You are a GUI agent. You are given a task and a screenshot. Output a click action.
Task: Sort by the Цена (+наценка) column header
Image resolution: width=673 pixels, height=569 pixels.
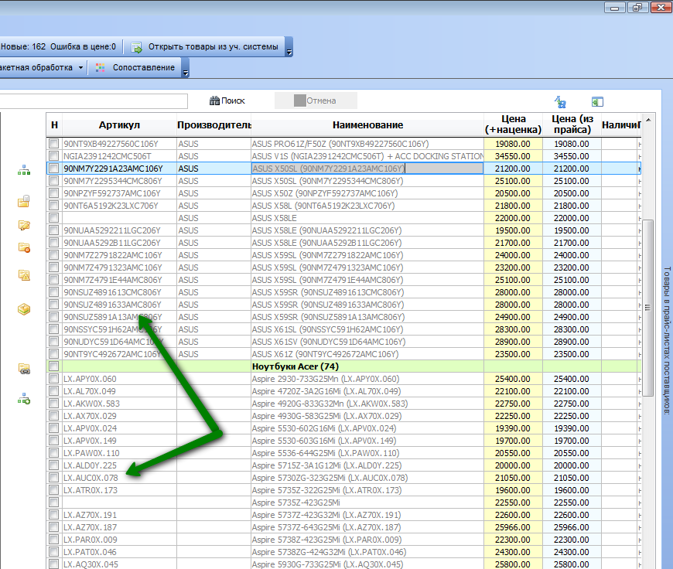pos(514,124)
